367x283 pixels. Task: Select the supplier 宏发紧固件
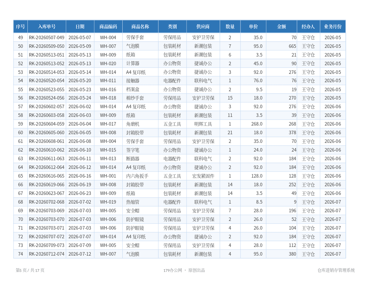click(x=203, y=176)
